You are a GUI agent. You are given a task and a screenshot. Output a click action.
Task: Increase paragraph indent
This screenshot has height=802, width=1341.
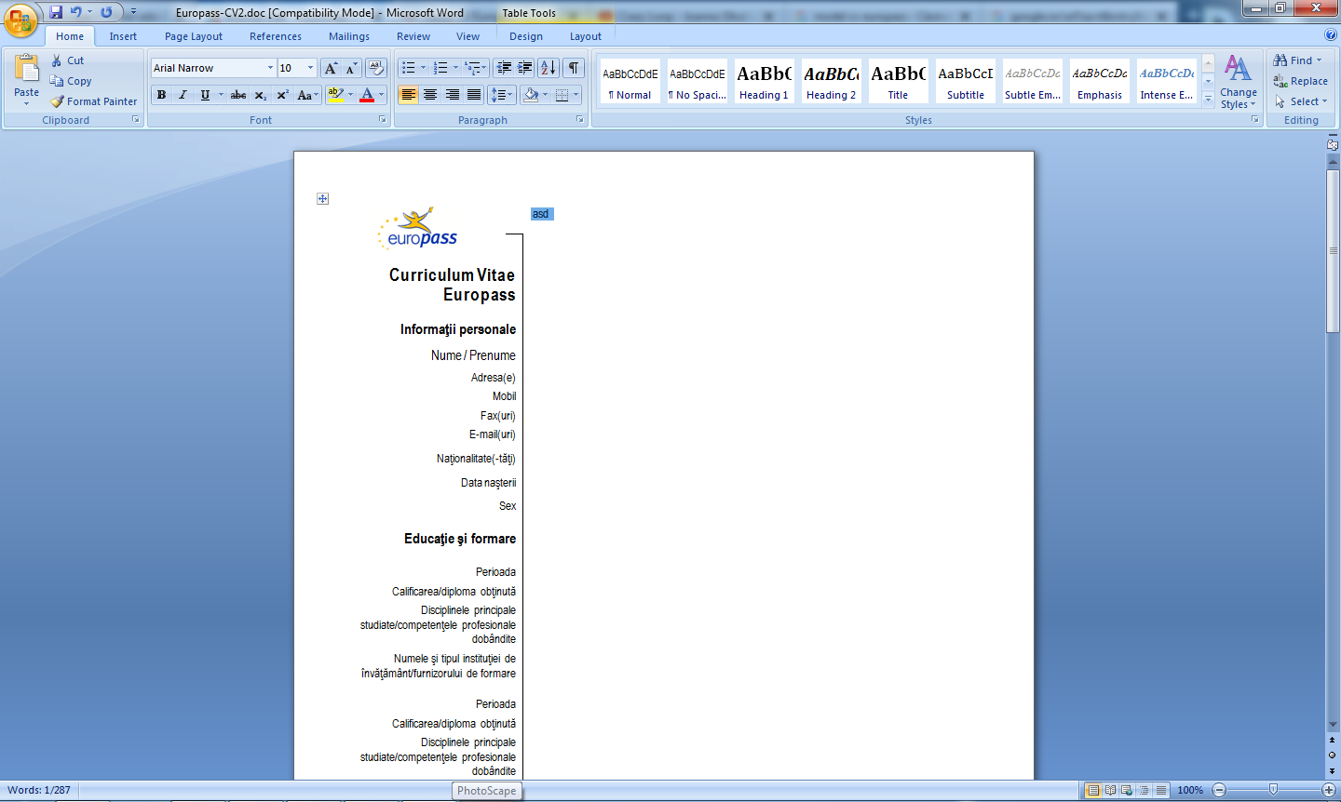point(525,68)
